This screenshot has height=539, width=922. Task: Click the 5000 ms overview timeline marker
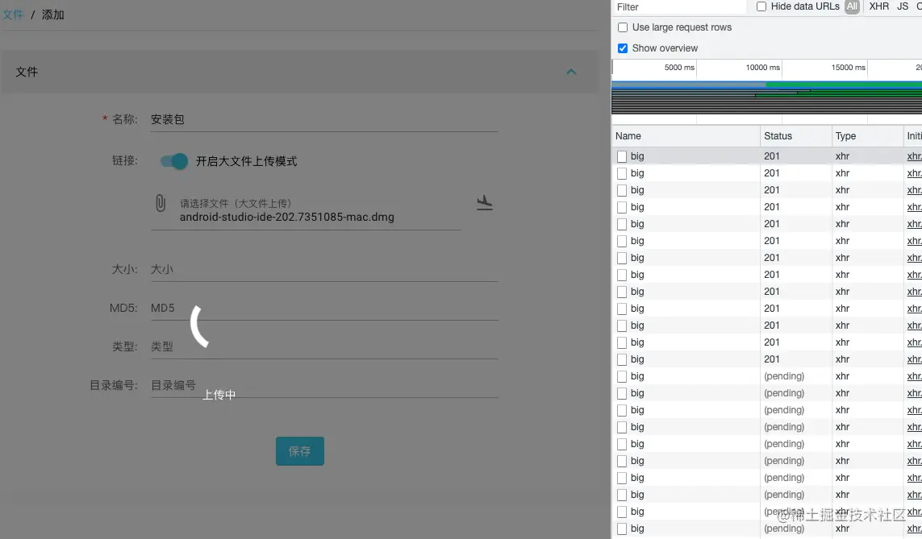coord(679,68)
